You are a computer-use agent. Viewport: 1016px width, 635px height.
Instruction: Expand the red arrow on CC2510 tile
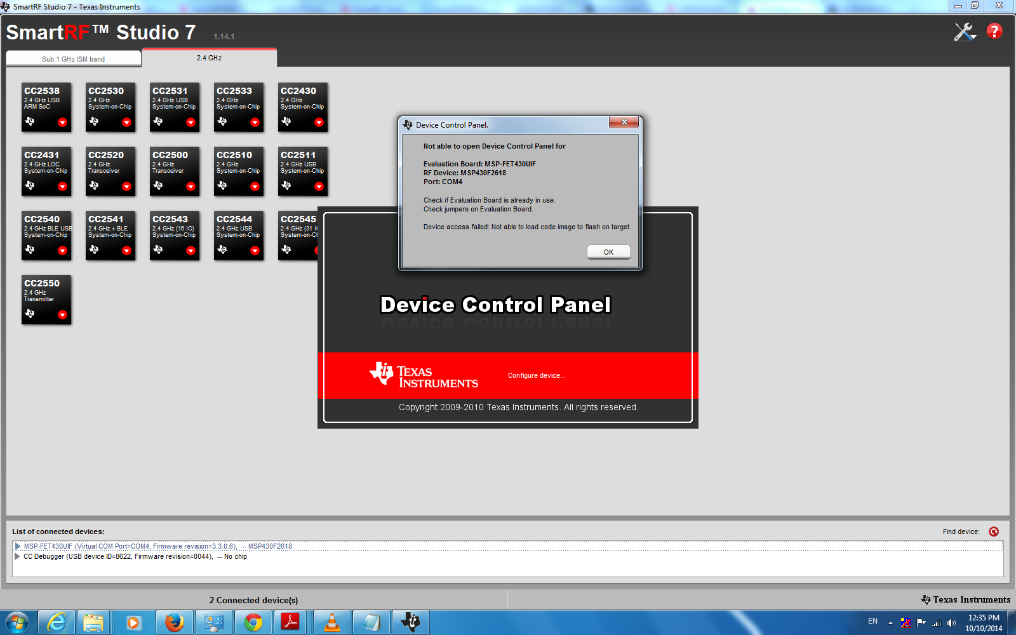(x=255, y=187)
